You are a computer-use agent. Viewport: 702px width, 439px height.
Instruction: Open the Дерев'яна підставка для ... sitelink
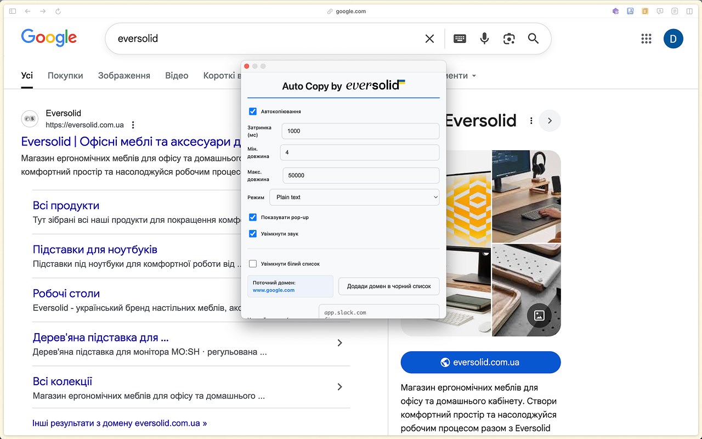point(100,337)
